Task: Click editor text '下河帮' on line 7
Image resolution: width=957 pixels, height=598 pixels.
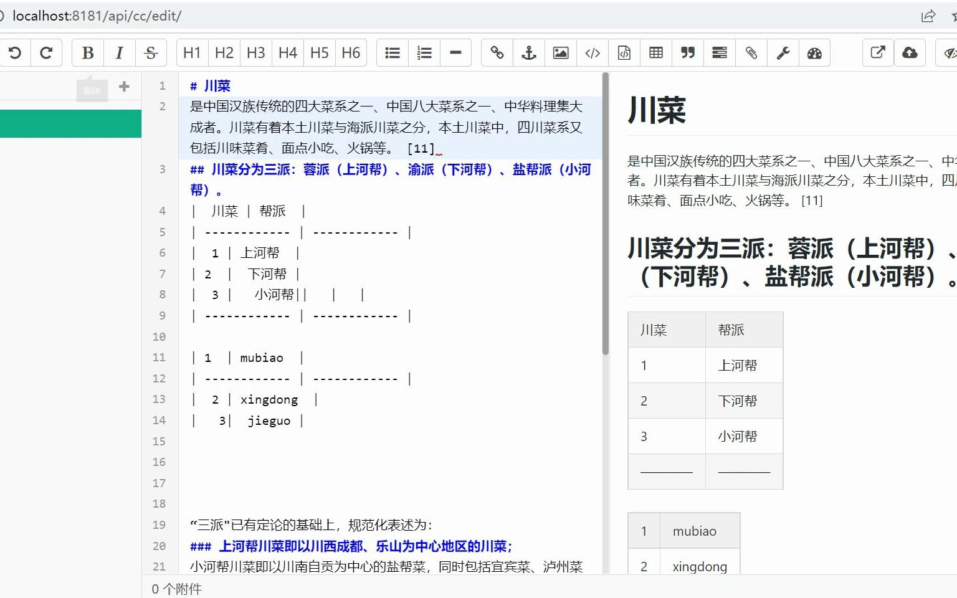Action: pos(267,274)
